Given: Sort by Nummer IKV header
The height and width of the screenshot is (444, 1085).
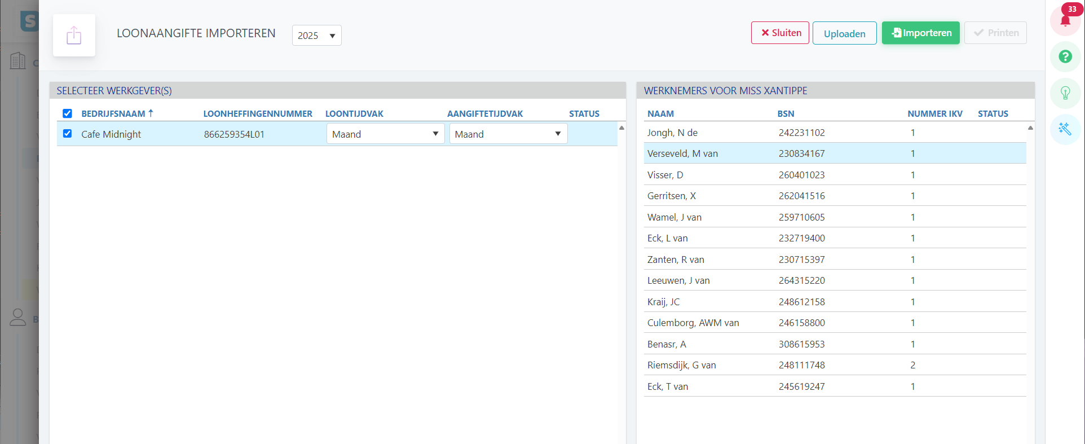Looking at the screenshot, I should (935, 113).
